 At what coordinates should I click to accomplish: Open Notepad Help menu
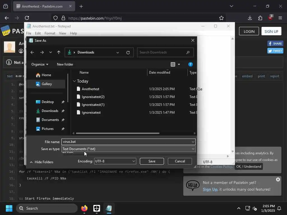coord(73,33)
